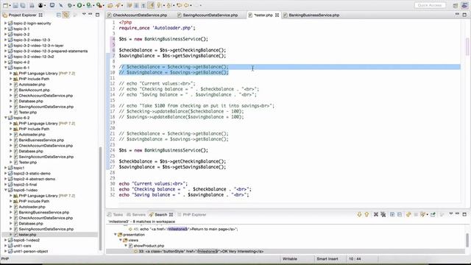Click the Open Type folder icon
Screen dimensions: 471x265
(x=110, y=5)
